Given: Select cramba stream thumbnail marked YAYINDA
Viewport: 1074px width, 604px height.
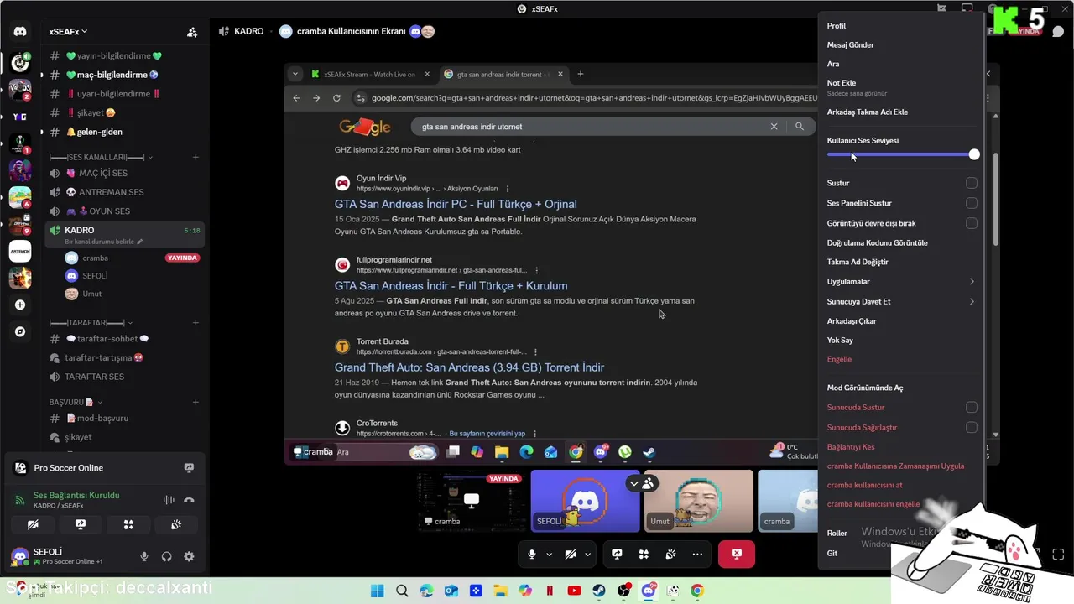Looking at the screenshot, I should click(x=472, y=501).
